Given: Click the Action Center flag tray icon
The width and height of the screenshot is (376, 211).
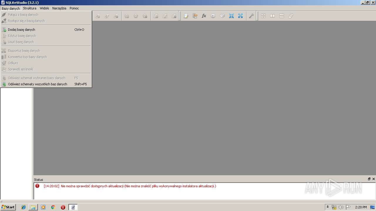Looking at the screenshot, I should click(348, 207).
